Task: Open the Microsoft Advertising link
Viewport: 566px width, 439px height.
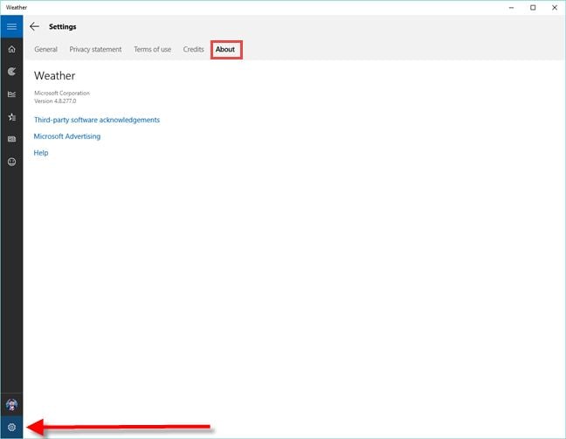Action: pyautogui.click(x=67, y=136)
